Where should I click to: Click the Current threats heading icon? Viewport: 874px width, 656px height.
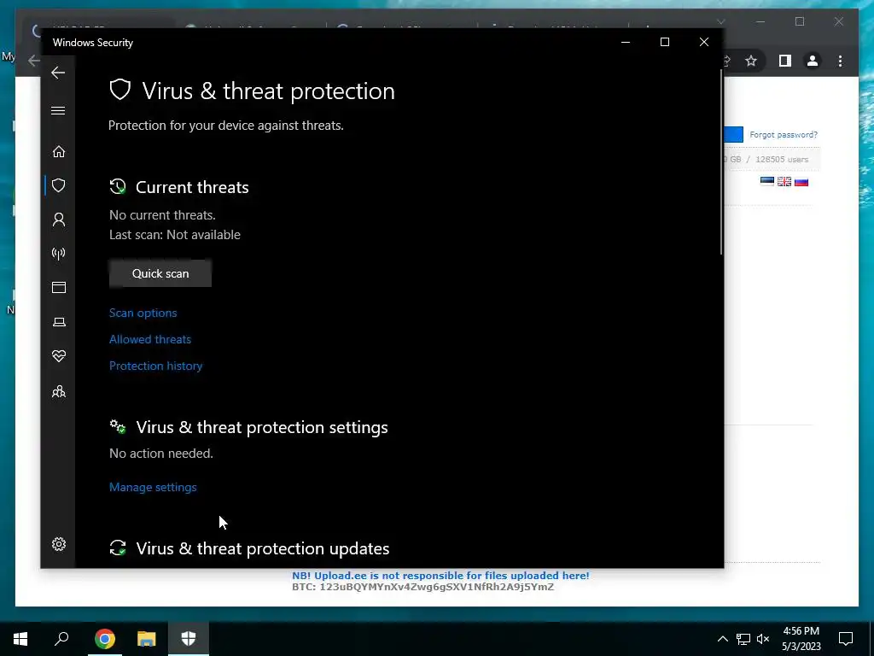pos(118,186)
